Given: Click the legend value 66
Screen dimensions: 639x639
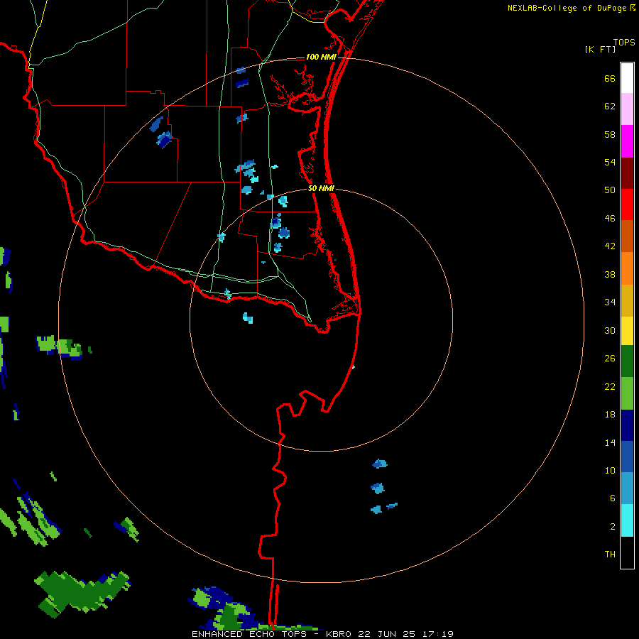Looking at the screenshot, I should pyautogui.click(x=610, y=79).
